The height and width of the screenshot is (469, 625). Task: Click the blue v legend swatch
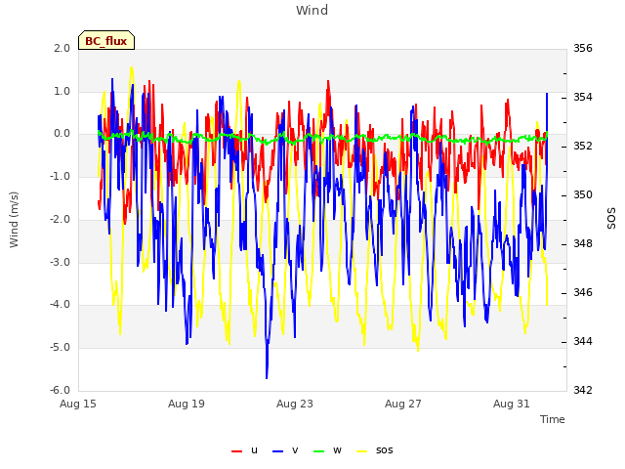coord(277,451)
